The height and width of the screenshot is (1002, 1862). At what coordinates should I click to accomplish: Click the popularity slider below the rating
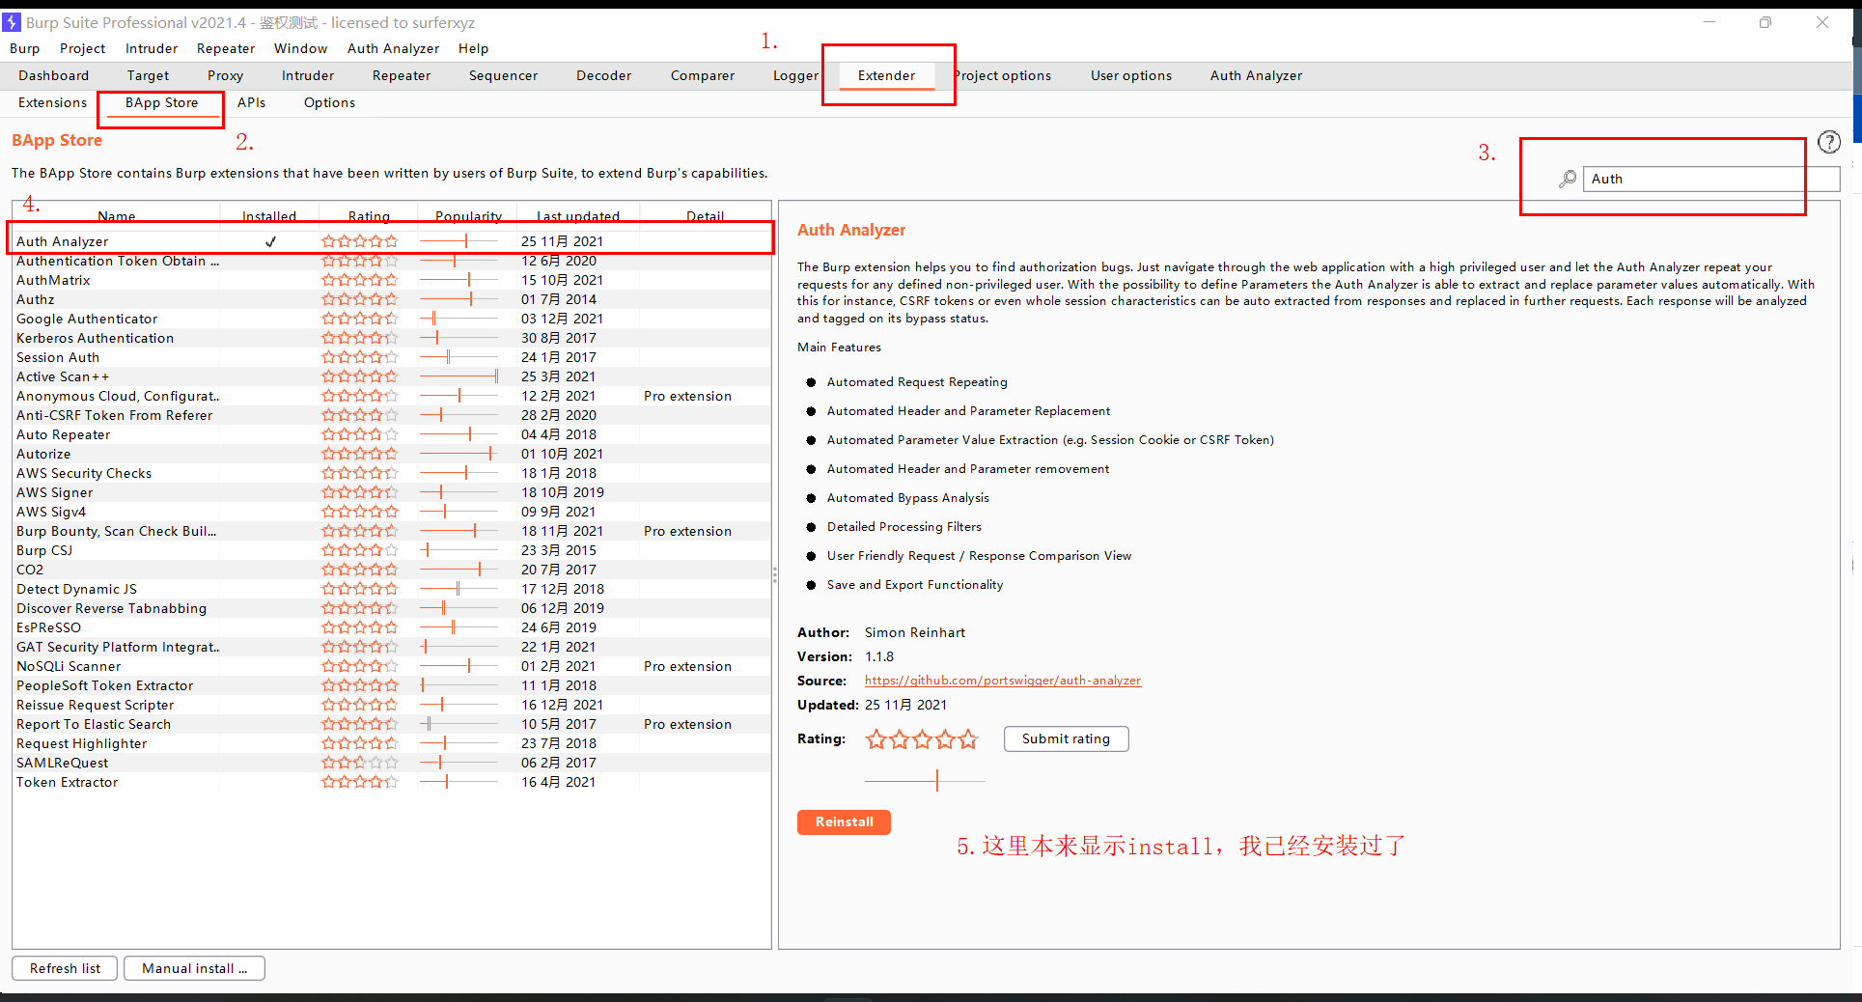click(924, 780)
